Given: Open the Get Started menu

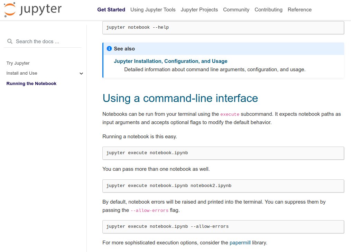Looking at the screenshot, I should (111, 10).
